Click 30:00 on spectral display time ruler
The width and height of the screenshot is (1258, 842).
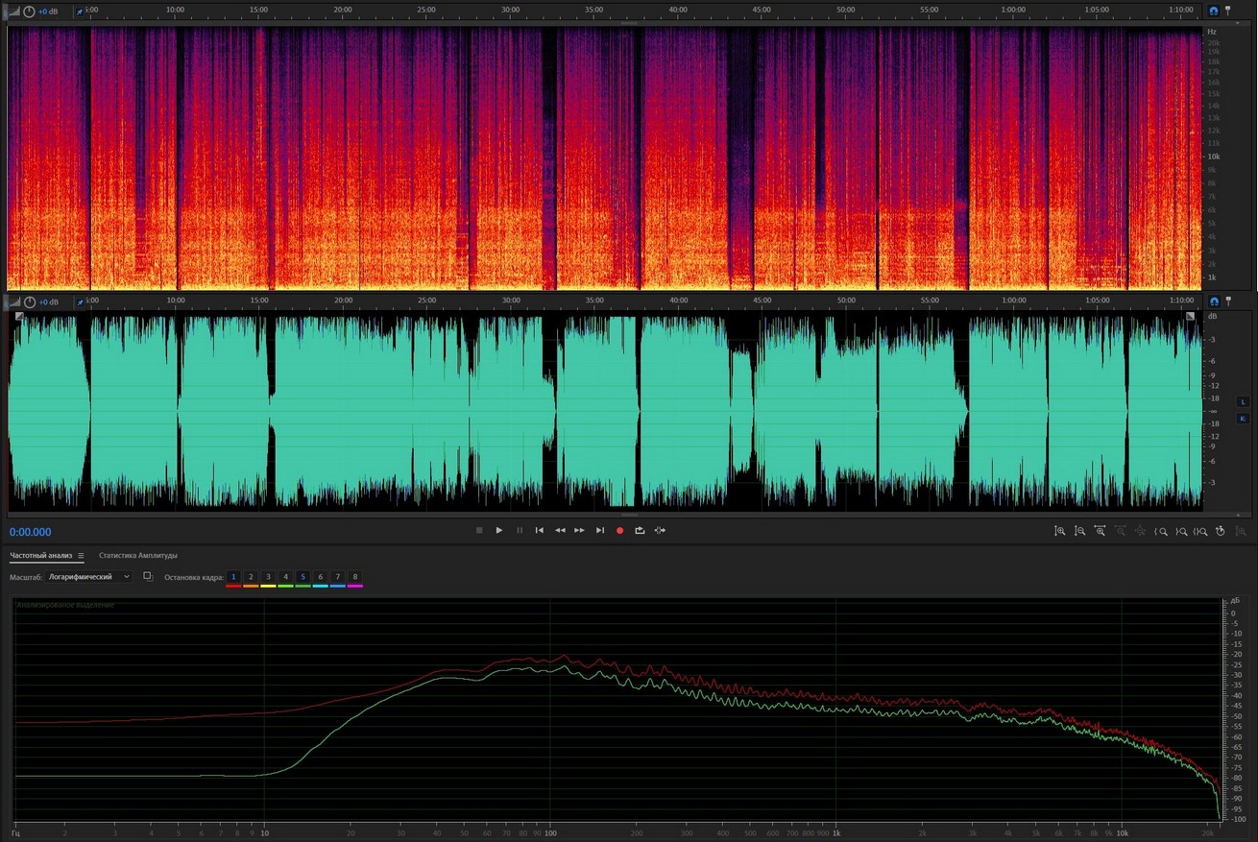[510, 10]
